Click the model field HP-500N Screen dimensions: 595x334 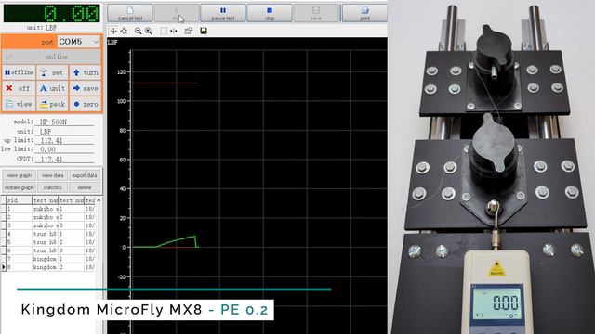click(x=64, y=122)
